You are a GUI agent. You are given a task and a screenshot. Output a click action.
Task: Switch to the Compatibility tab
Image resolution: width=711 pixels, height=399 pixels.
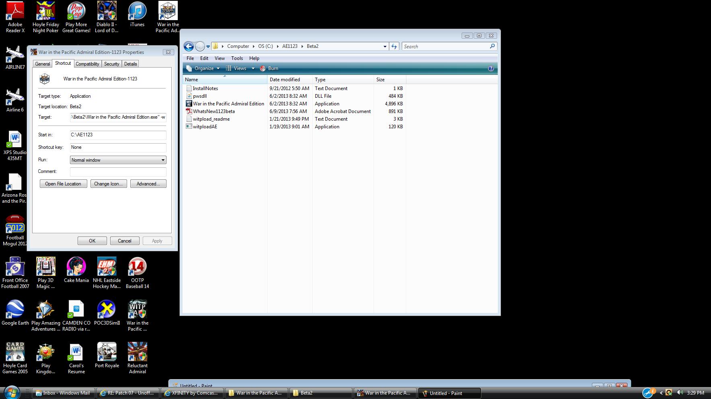point(87,64)
